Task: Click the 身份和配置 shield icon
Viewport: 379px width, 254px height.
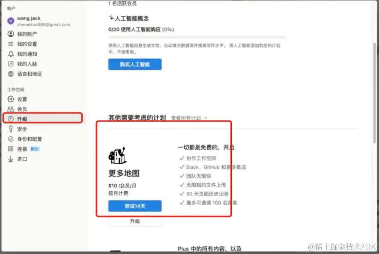Action: 11,139
